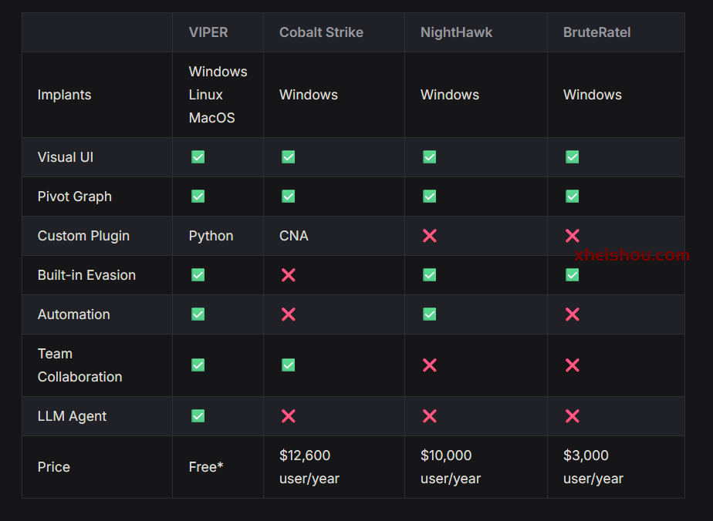Click the NightHawk column header
The image size is (713, 521).
coord(456,32)
